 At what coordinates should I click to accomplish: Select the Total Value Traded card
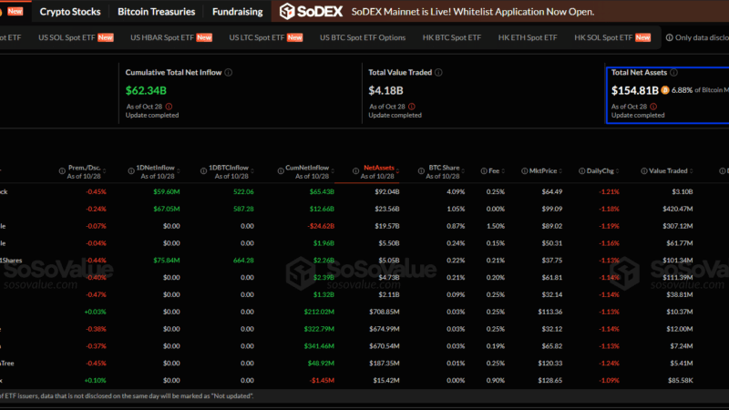(483, 94)
